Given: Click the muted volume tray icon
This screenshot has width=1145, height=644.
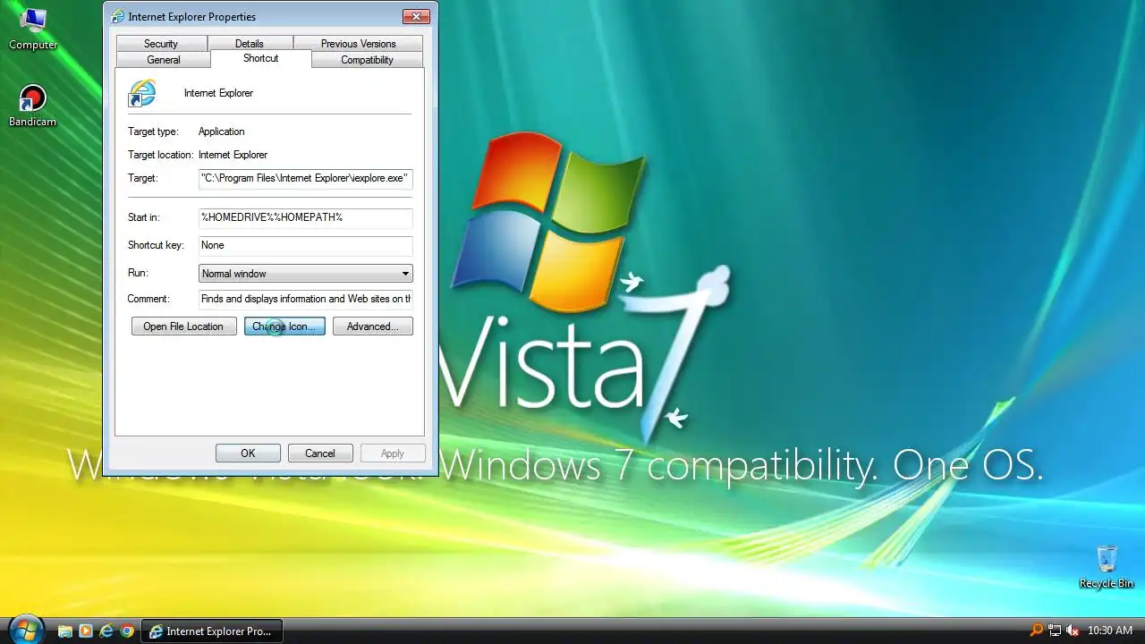Looking at the screenshot, I should (x=1073, y=631).
